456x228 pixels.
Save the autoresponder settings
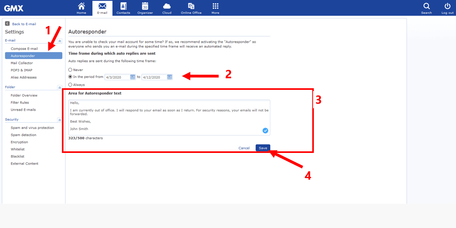click(x=263, y=148)
